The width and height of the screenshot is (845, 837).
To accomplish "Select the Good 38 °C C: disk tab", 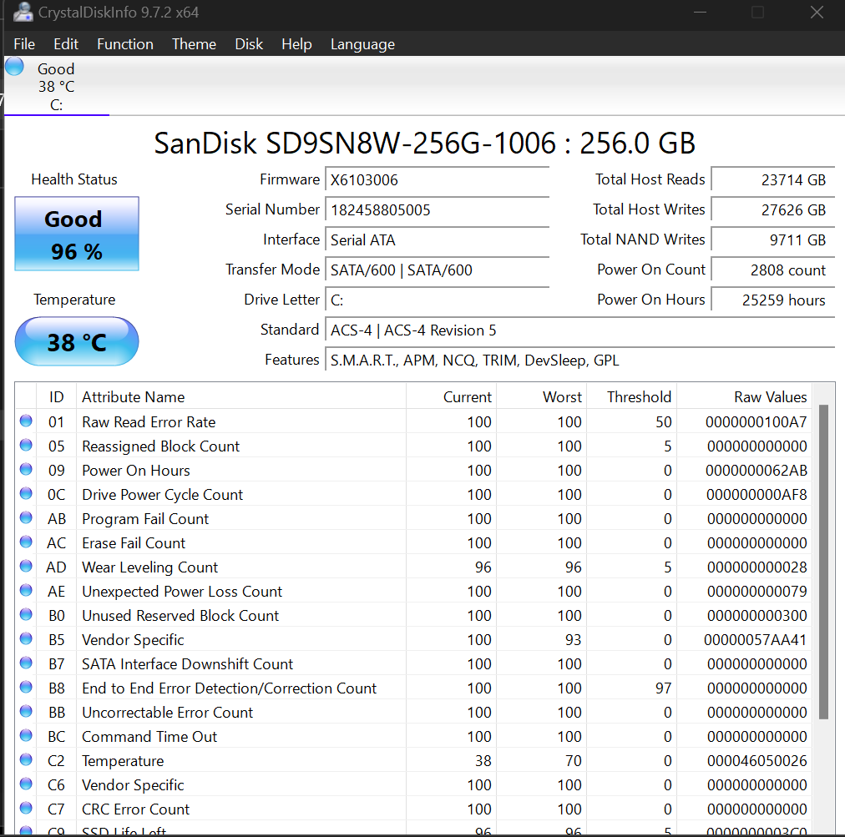I will click(x=56, y=87).
